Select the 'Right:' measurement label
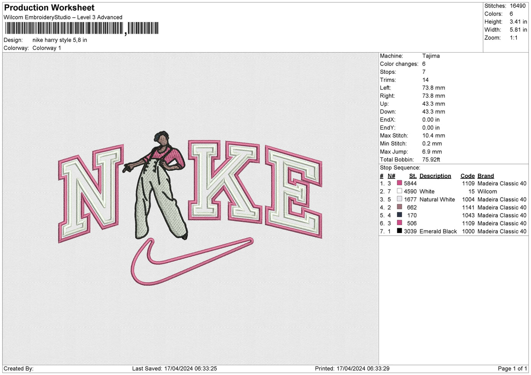Image resolution: width=531 pixels, height=375 pixels. [388, 96]
